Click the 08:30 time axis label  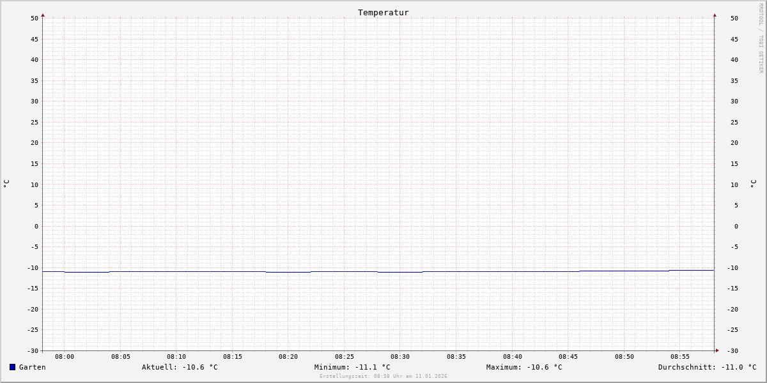tap(400, 357)
